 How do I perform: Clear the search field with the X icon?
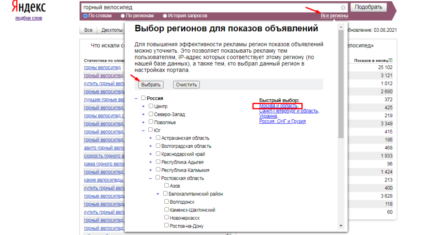[343, 7]
